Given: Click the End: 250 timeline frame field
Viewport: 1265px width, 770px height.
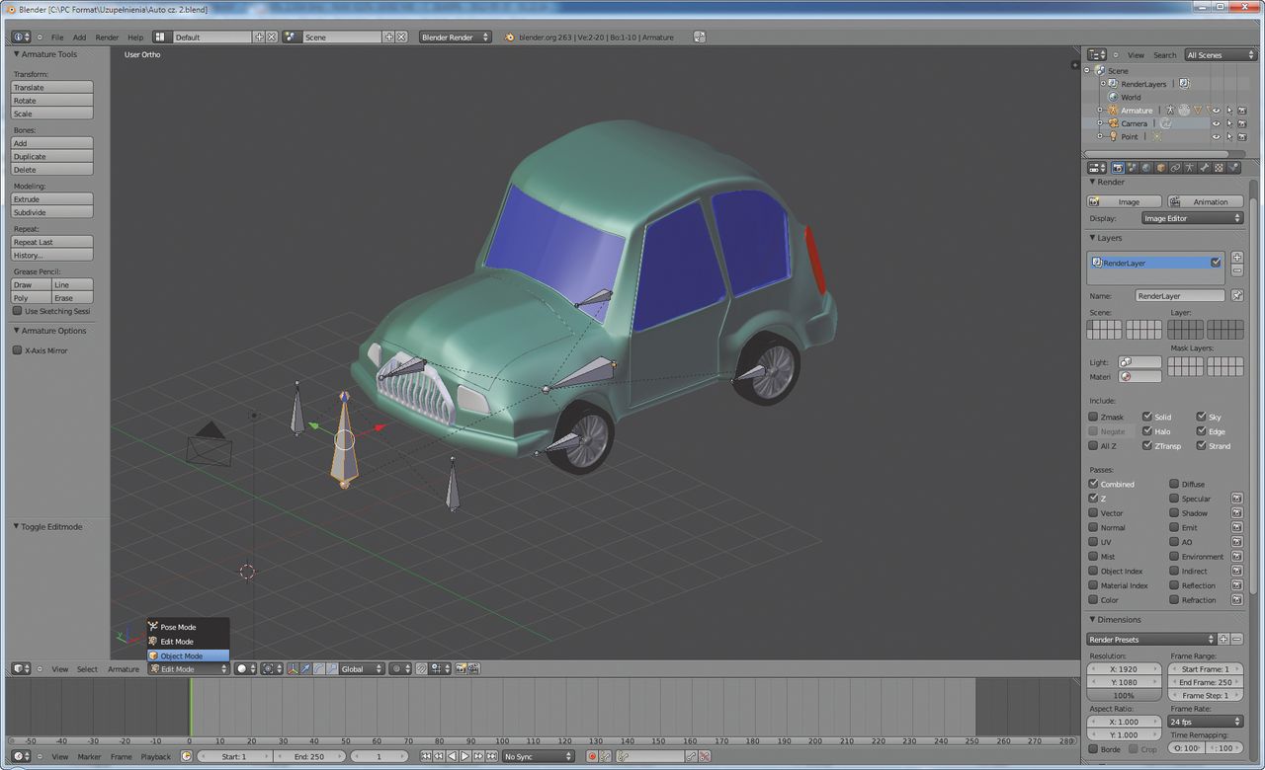Looking at the screenshot, I should [x=308, y=756].
